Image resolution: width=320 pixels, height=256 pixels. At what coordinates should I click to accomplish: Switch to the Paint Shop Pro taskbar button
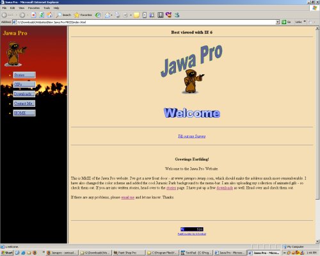[129, 253]
